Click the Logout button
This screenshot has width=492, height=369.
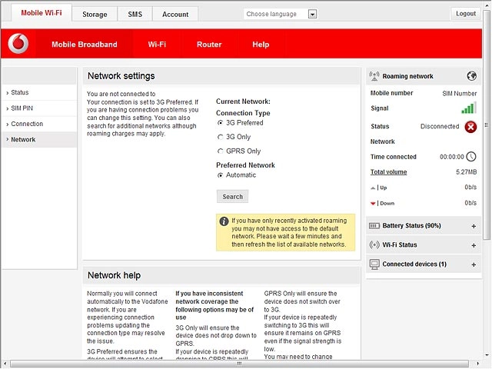[x=466, y=14]
